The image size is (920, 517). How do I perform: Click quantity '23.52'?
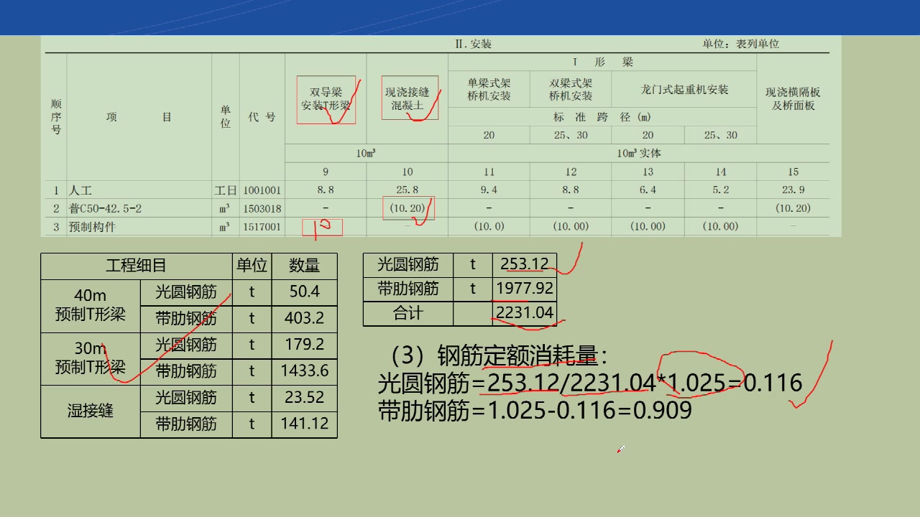tap(304, 397)
